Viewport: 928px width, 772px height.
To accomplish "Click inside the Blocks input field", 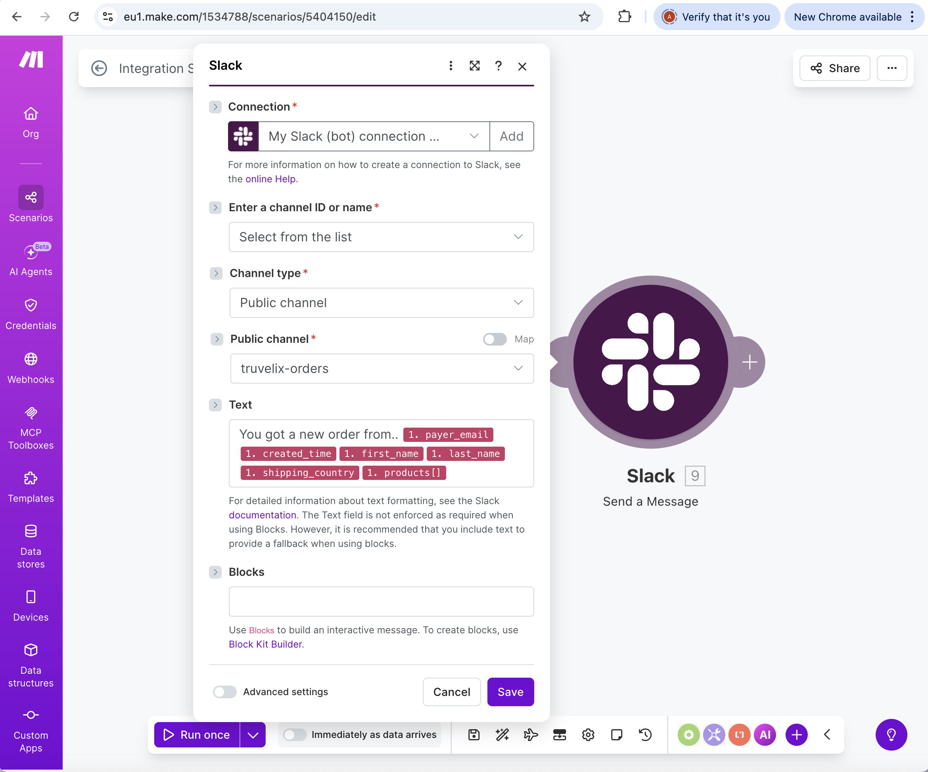I will point(381,601).
